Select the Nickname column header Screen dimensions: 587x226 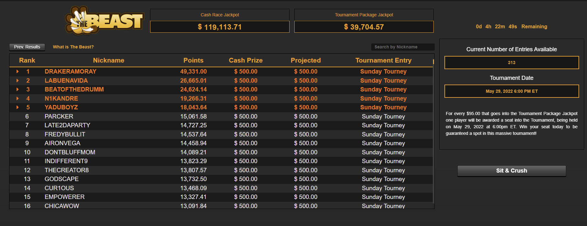pyautogui.click(x=109, y=60)
